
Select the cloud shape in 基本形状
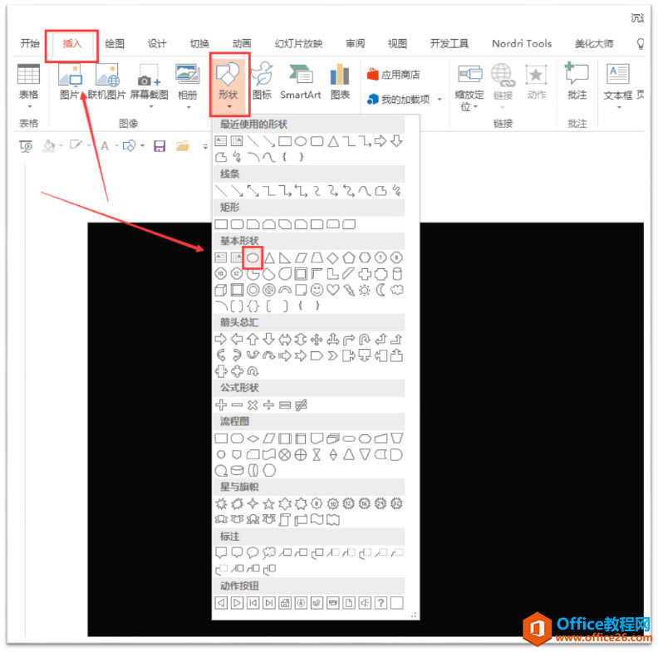pyautogui.click(x=396, y=290)
